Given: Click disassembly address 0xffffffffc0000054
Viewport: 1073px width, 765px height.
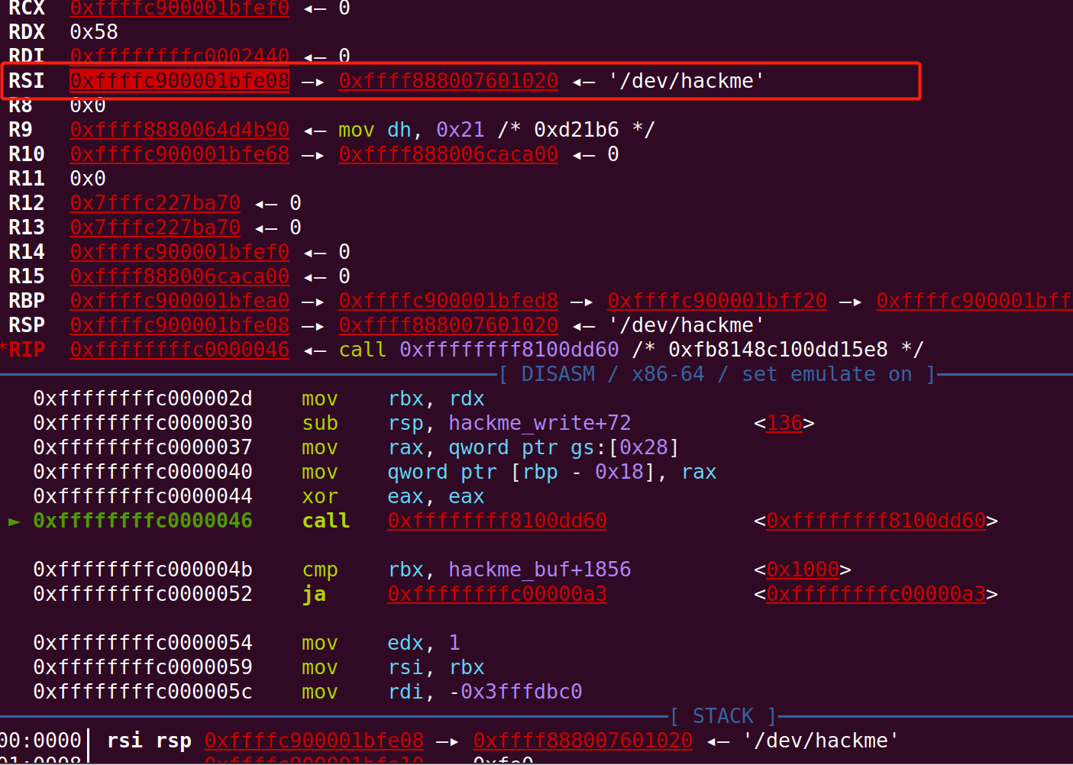Looking at the screenshot, I should coord(143,643).
